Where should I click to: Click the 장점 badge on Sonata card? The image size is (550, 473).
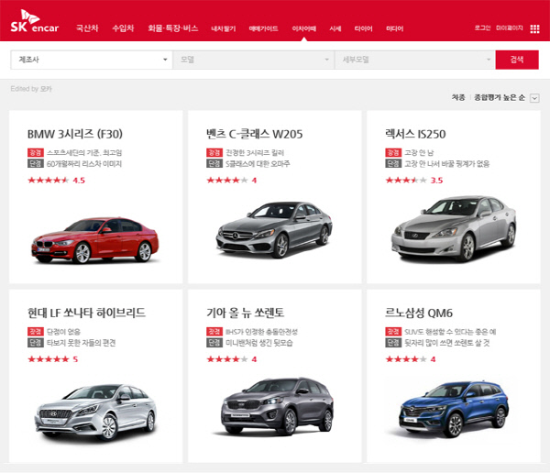(x=36, y=331)
